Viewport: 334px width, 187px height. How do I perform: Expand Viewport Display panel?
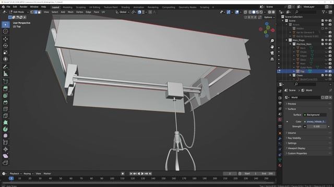[x=308, y=148]
